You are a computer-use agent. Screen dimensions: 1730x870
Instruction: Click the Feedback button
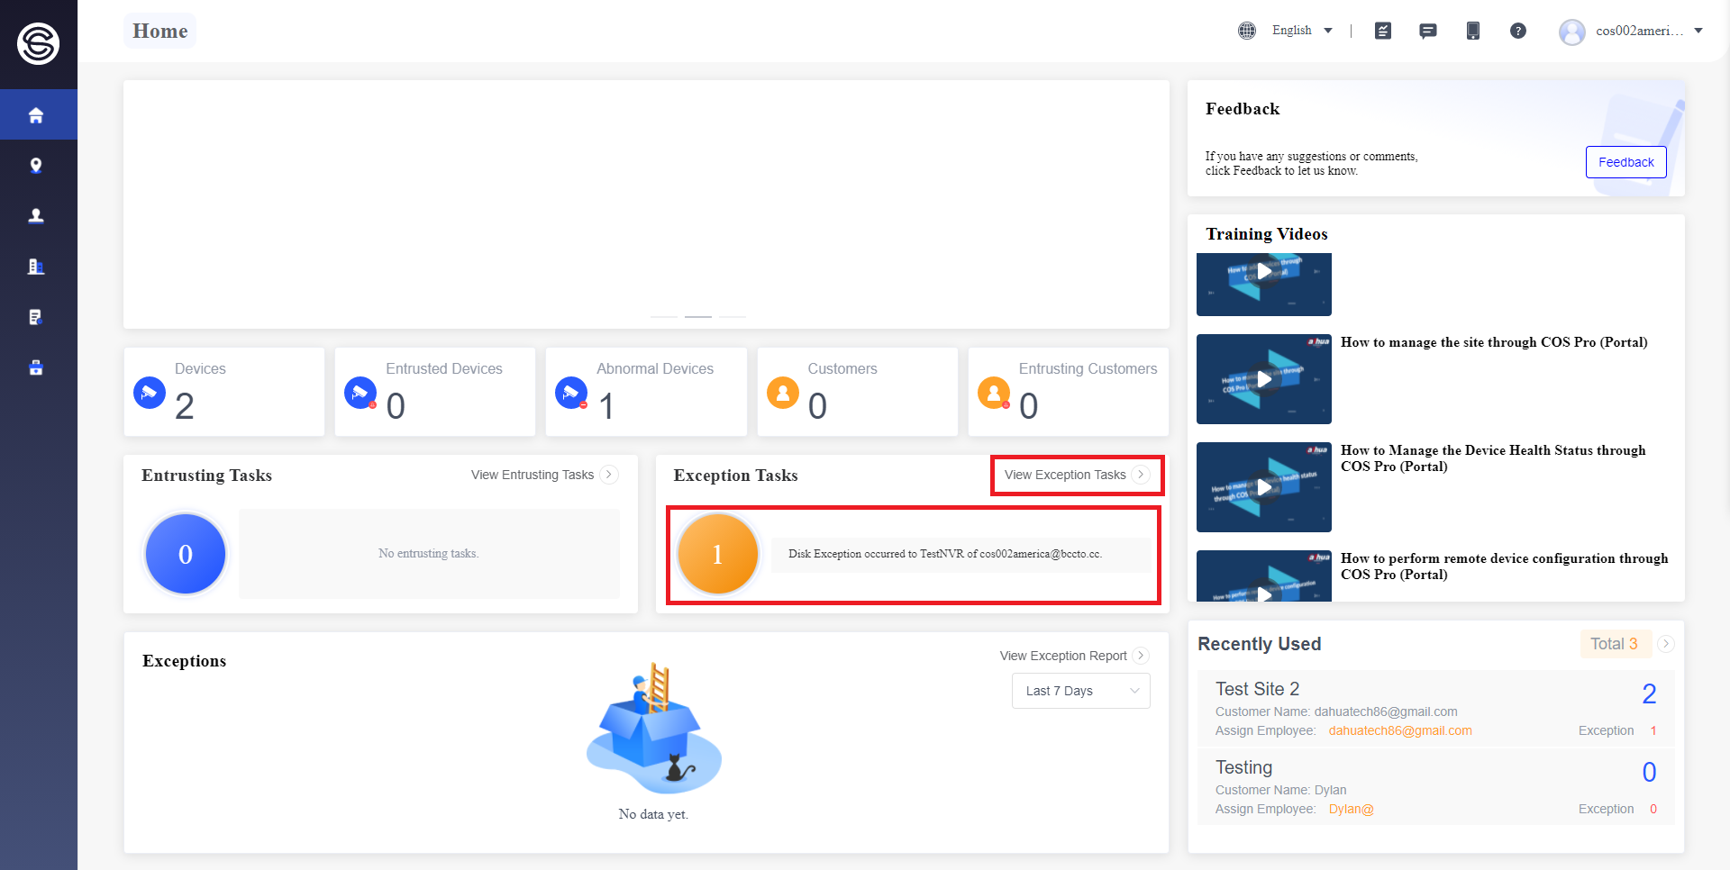click(1626, 162)
